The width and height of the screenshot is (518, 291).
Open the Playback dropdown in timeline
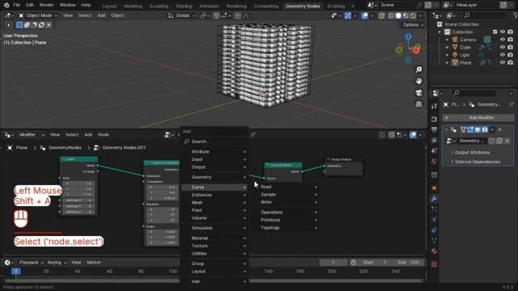32,263
